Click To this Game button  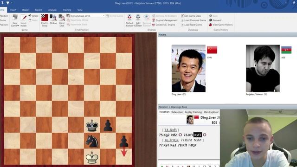click(x=115, y=16)
